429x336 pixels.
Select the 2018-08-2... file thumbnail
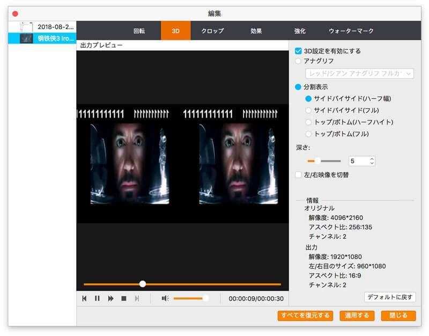(x=26, y=27)
